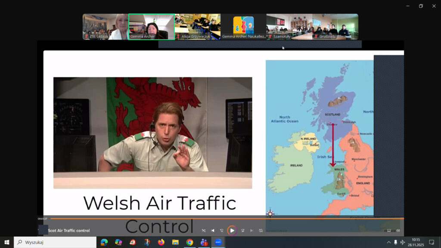Click the previous track button
This screenshot has width=441, height=248.
[x=213, y=231]
